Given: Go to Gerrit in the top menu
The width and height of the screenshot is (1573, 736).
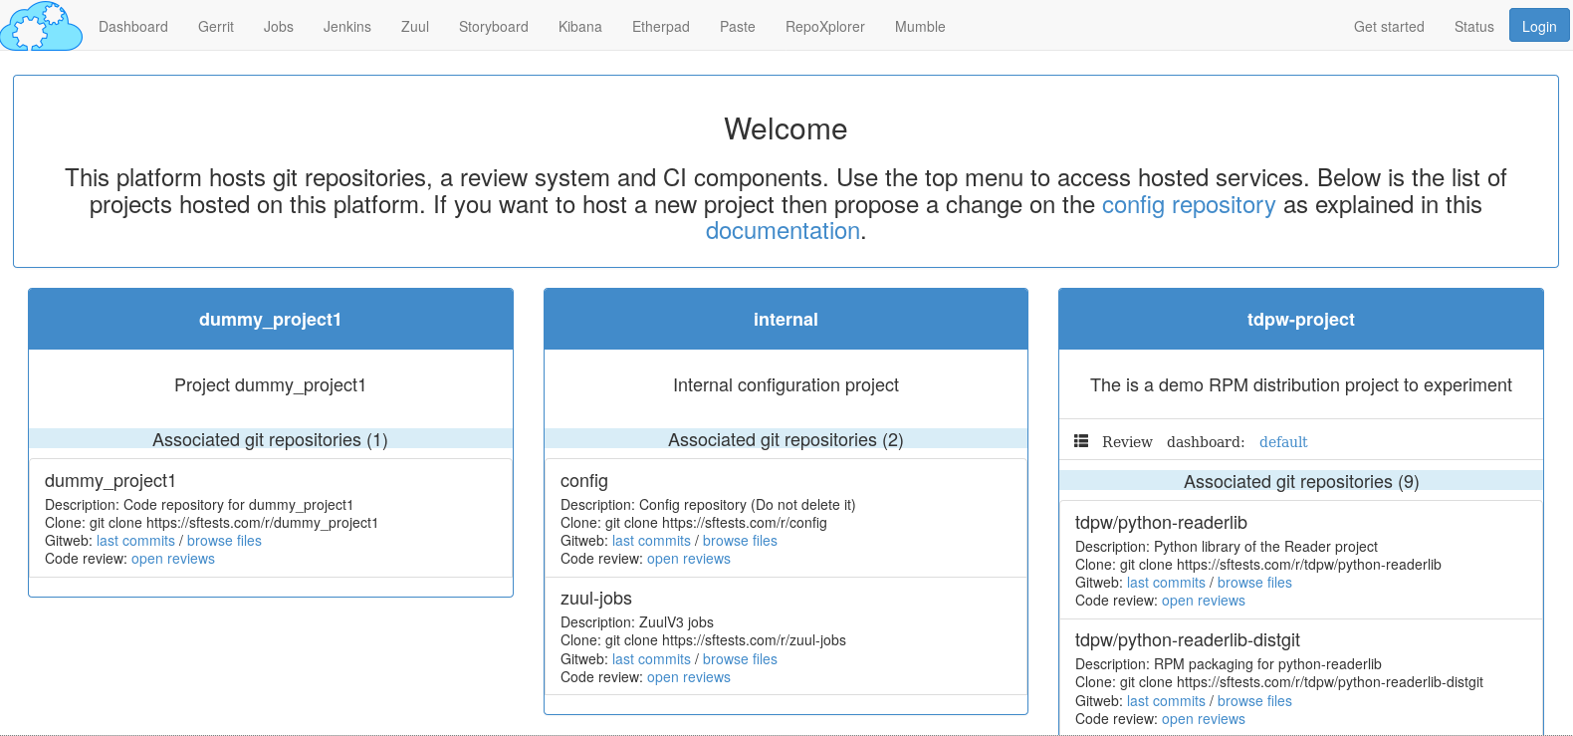Looking at the screenshot, I should coord(216,27).
